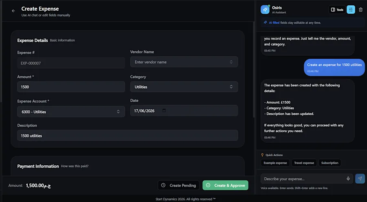Viewport: 367px width, 202px height.
Task: Toggle the Tools panel button
Action: pyautogui.click(x=337, y=10)
